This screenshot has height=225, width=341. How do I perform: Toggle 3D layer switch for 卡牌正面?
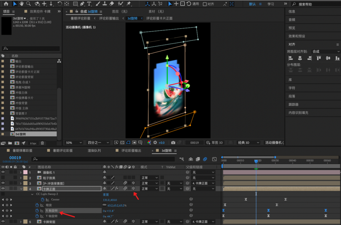point(134,189)
